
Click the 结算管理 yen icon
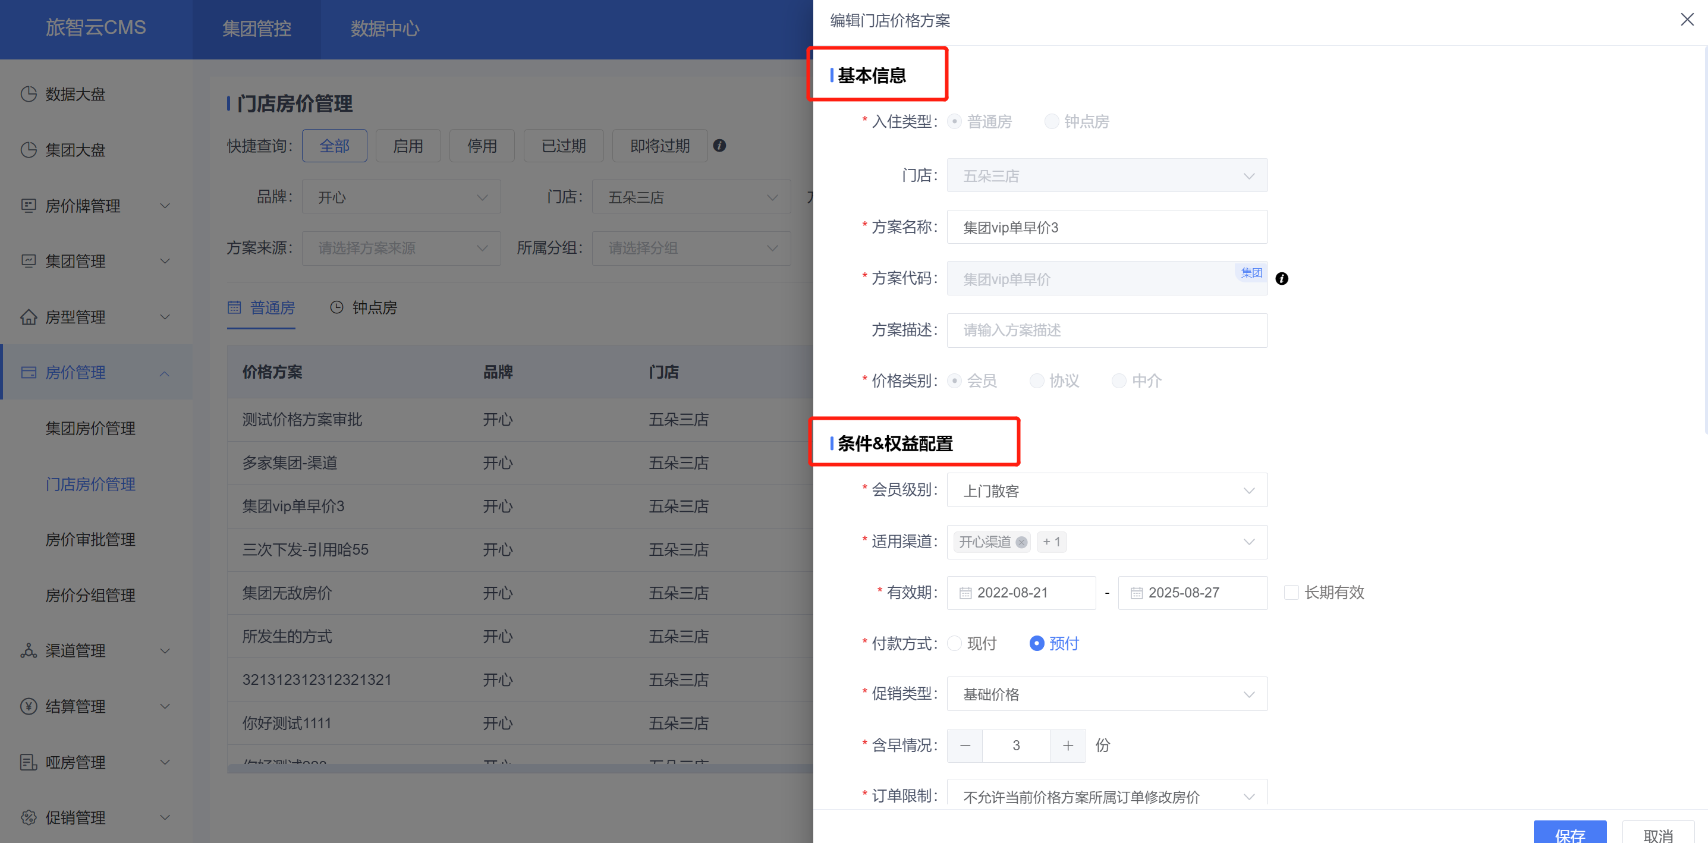coord(29,706)
